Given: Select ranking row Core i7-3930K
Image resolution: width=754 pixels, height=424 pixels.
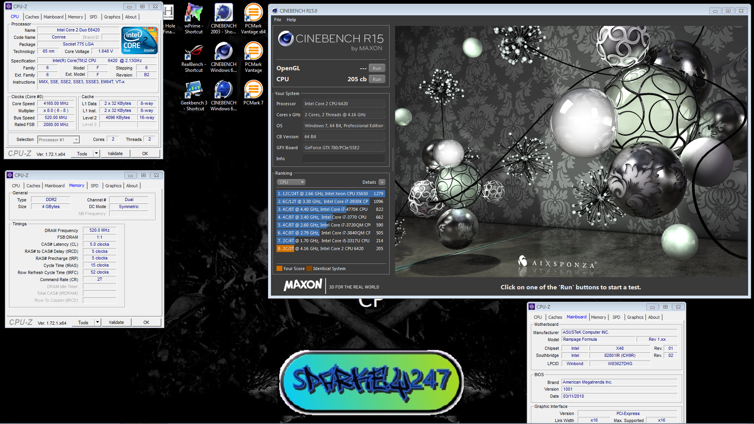Looking at the screenshot, I should click(x=331, y=201).
